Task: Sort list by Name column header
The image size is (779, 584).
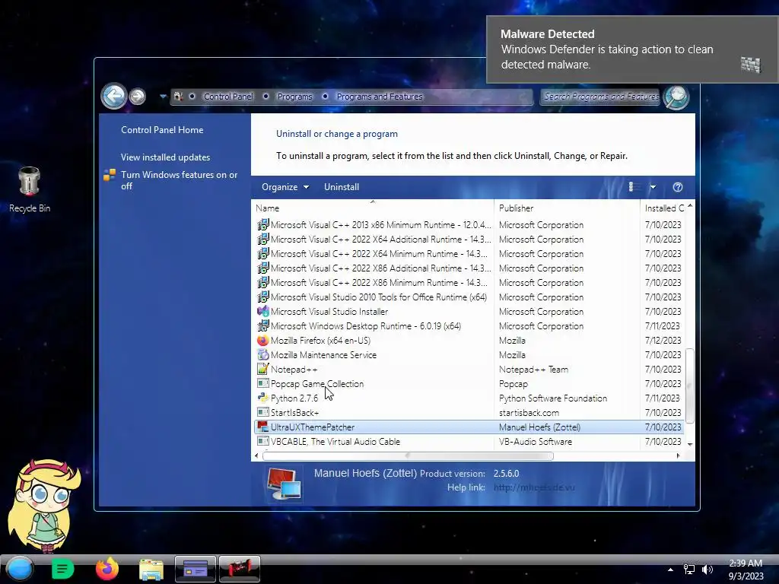Action: click(373, 208)
